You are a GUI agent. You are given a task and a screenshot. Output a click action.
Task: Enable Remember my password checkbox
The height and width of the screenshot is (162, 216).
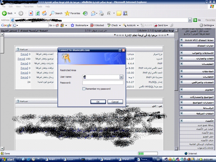click(84, 89)
